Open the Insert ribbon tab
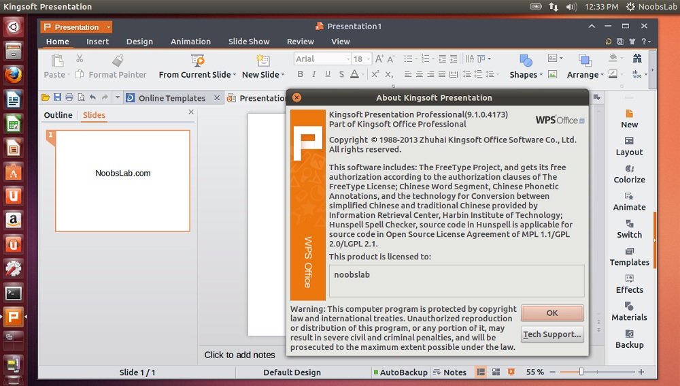This screenshot has width=680, height=386. 97,42
